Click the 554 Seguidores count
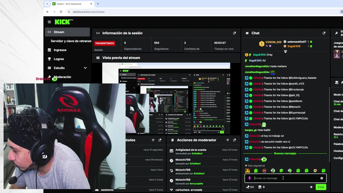 (x=156, y=43)
